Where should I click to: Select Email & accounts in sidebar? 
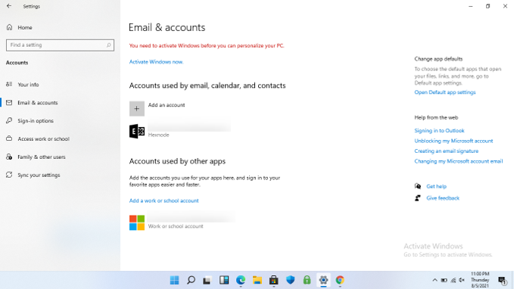38,103
